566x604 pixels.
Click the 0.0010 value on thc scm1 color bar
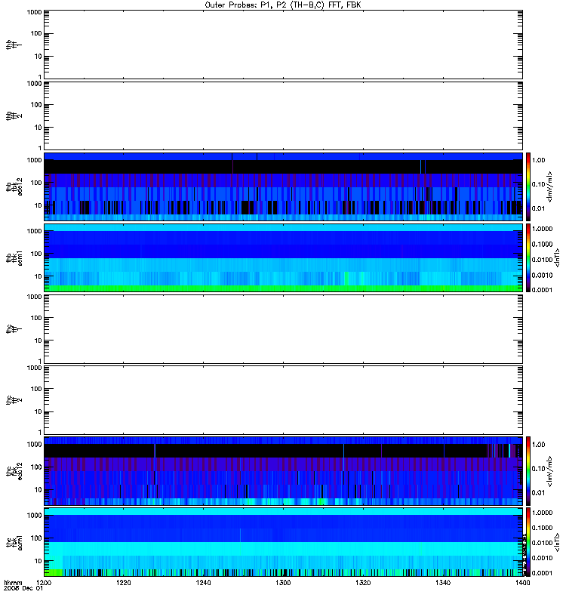tap(542, 558)
